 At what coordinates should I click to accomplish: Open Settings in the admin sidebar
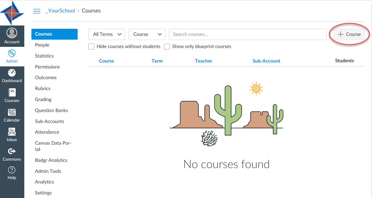click(43, 193)
